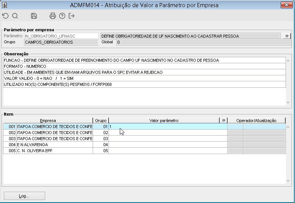This screenshot has height=203, width=295.
Task: Sort by the Empresa column header
Action: [x=48, y=121]
